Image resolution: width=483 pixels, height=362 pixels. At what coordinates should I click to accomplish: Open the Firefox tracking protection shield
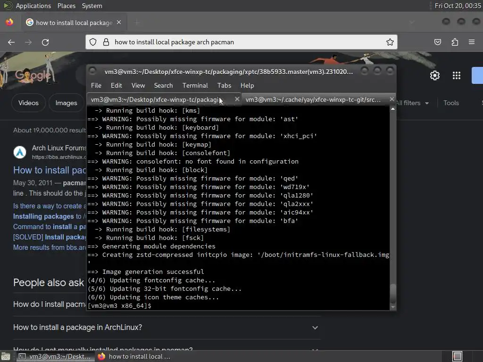[x=93, y=42]
